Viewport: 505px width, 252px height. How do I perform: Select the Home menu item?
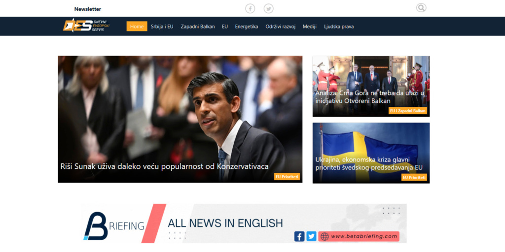click(x=137, y=27)
